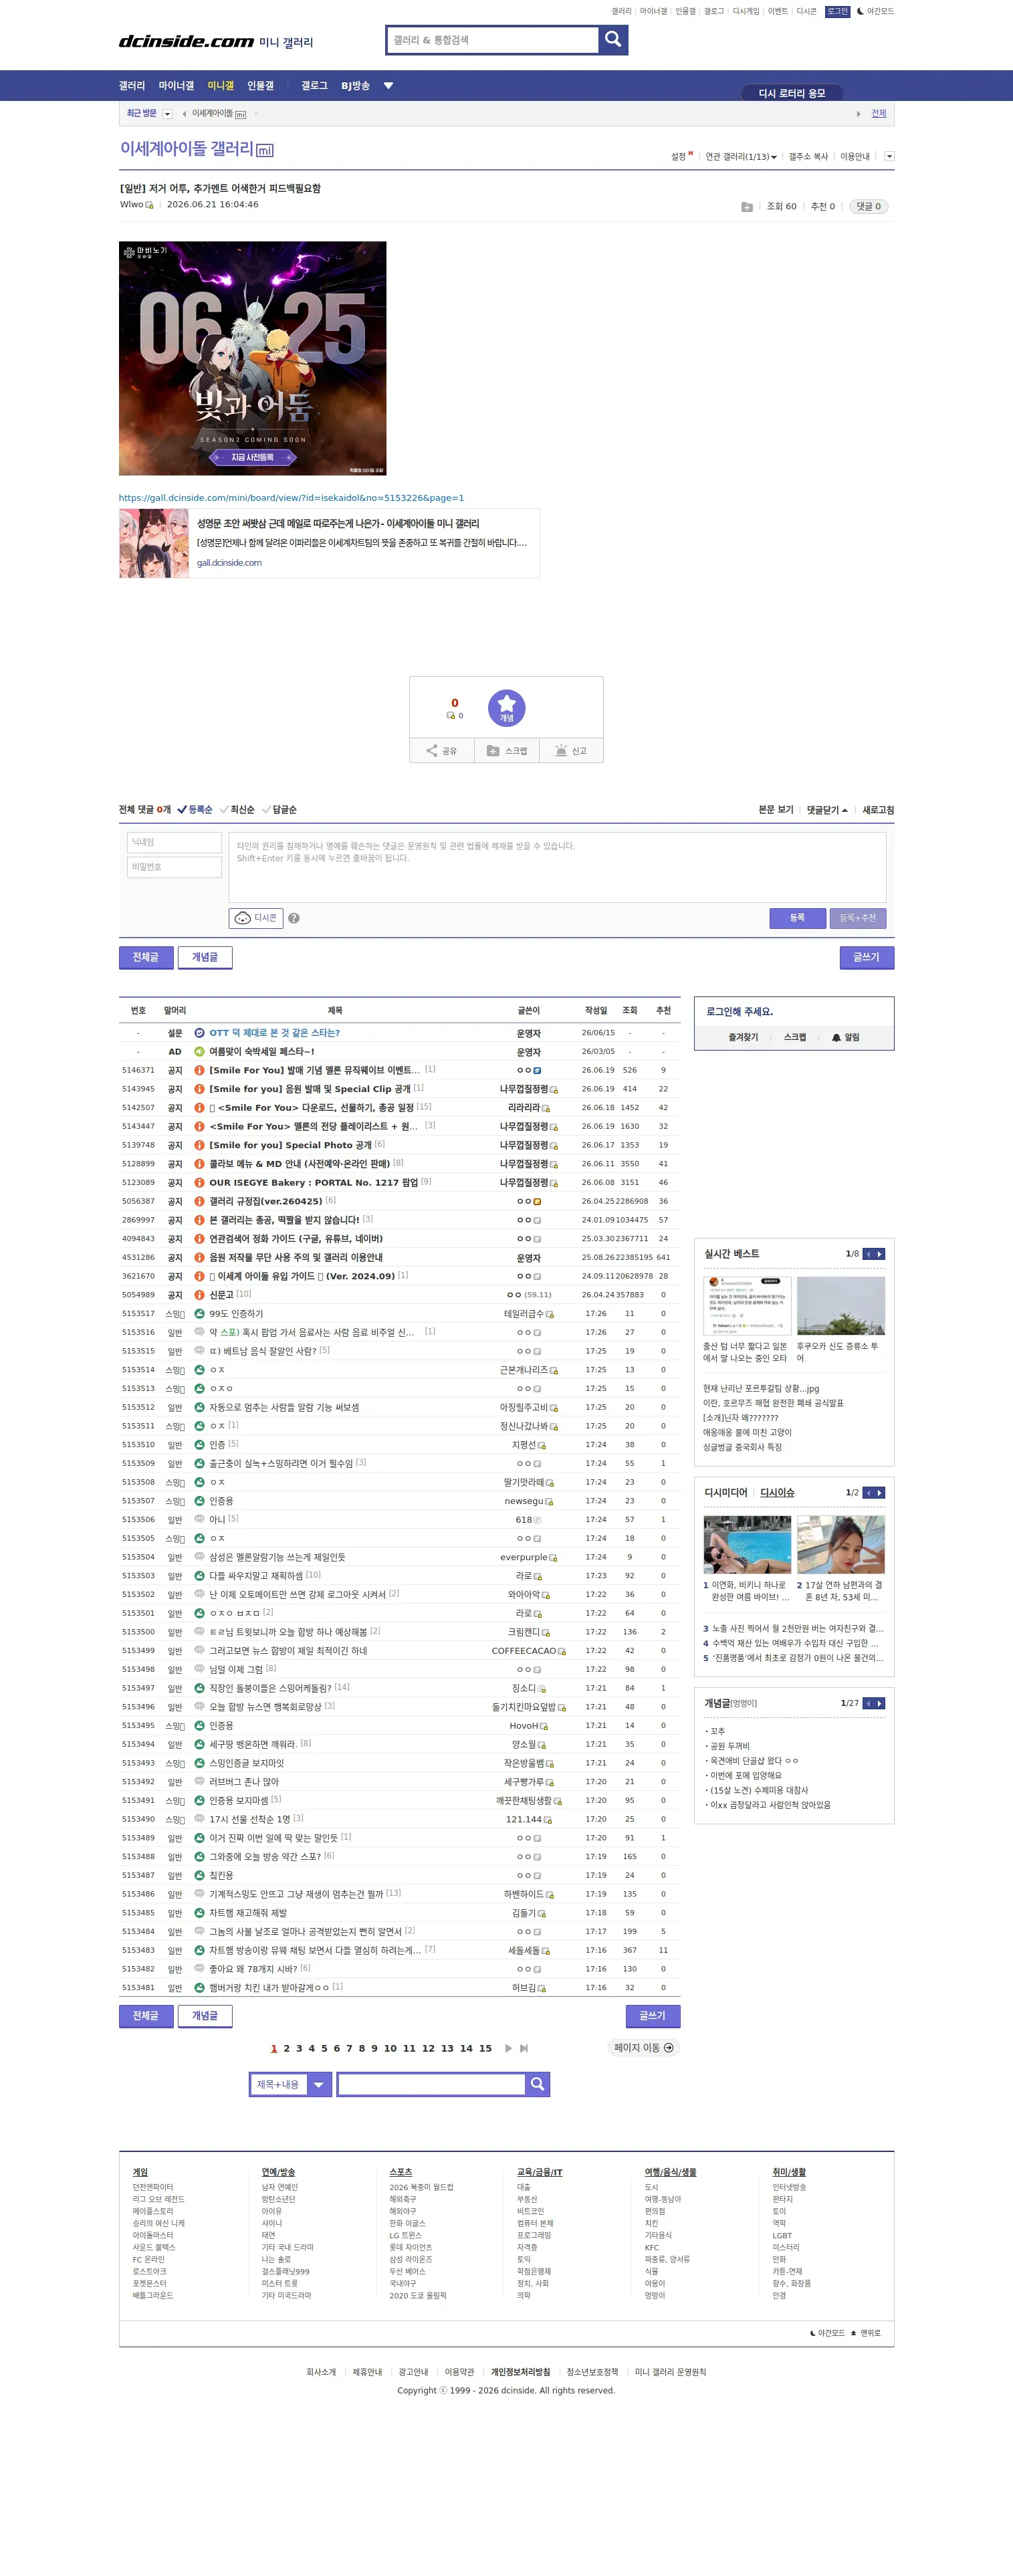Viewport: 1013px width, 2576px height.
Task: Click the footer 야간모드 toggle
Action: point(827,2333)
